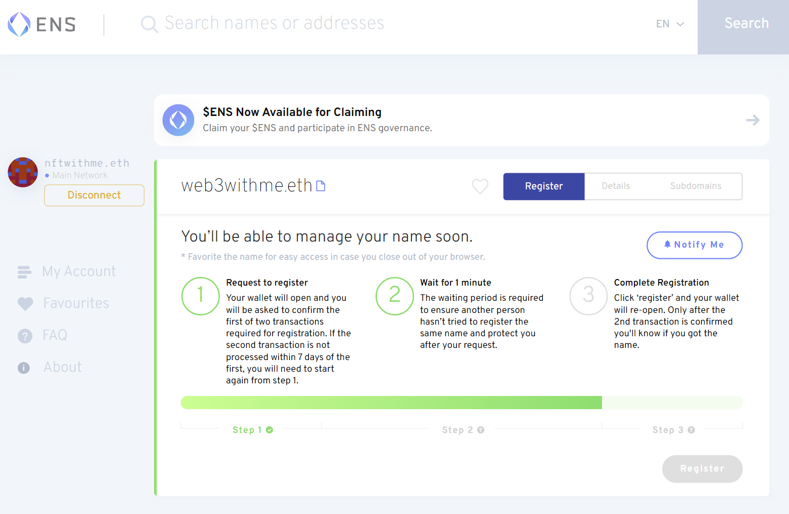Click the 'Complete Registration' heading

coord(661,283)
